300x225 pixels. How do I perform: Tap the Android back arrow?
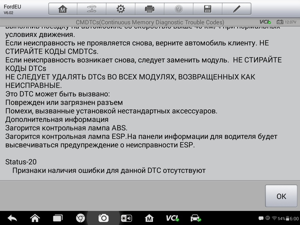click(x=12, y=218)
